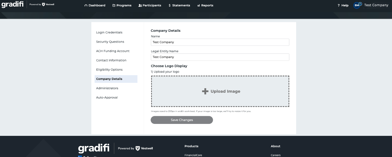Open the FinancialCore product link

pos(193,155)
